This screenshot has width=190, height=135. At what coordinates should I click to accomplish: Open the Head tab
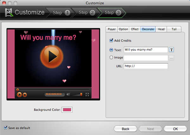click(161, 29)
